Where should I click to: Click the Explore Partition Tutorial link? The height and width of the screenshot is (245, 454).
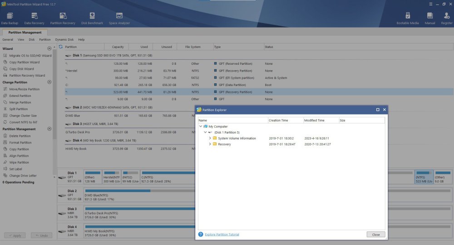point(222,234)
